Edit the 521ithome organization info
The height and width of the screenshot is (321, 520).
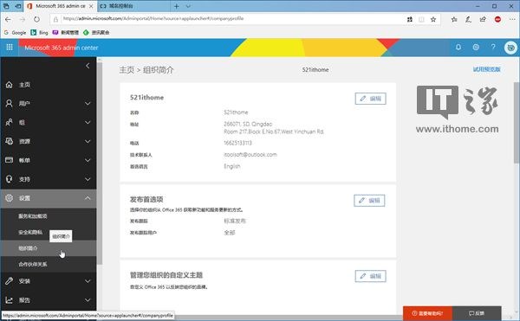370,99
